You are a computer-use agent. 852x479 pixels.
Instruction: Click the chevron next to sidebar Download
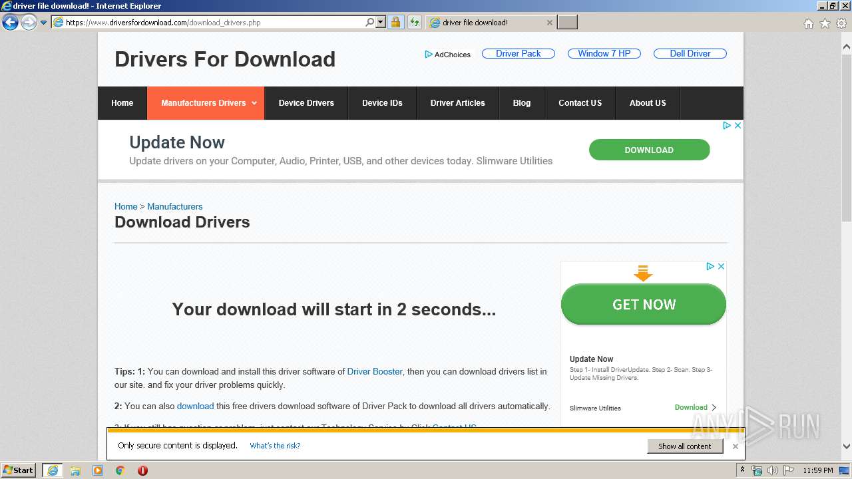point(714,407)
